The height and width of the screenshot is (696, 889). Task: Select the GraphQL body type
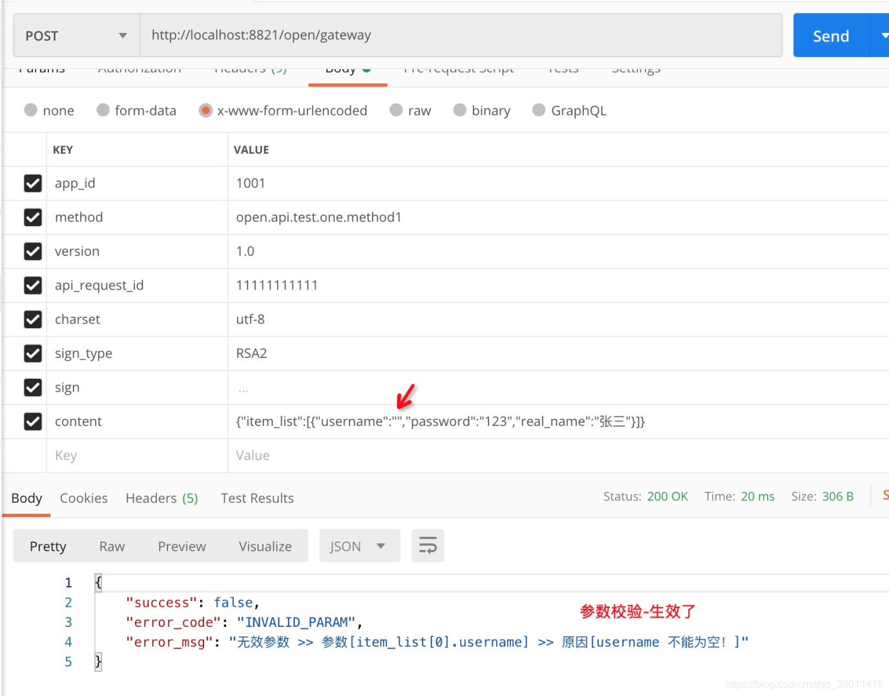tap(539, 110)
